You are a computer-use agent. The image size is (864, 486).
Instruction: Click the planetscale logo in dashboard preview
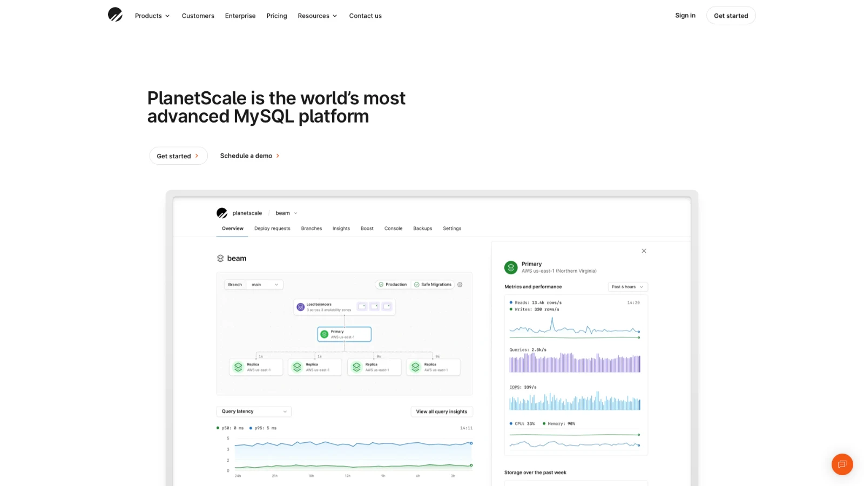tap(222, 213)
